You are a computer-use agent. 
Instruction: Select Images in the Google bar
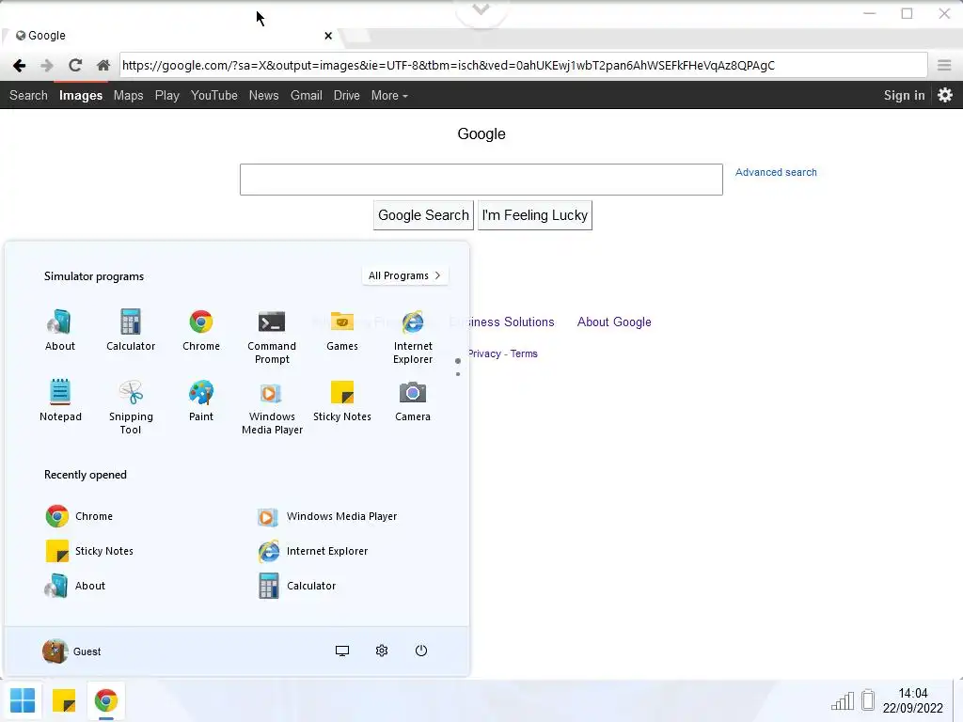[81, 95]
